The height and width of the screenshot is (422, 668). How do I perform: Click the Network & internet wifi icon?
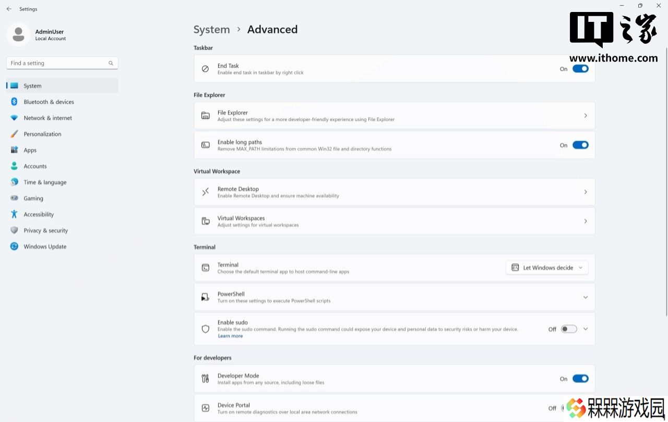14,118
